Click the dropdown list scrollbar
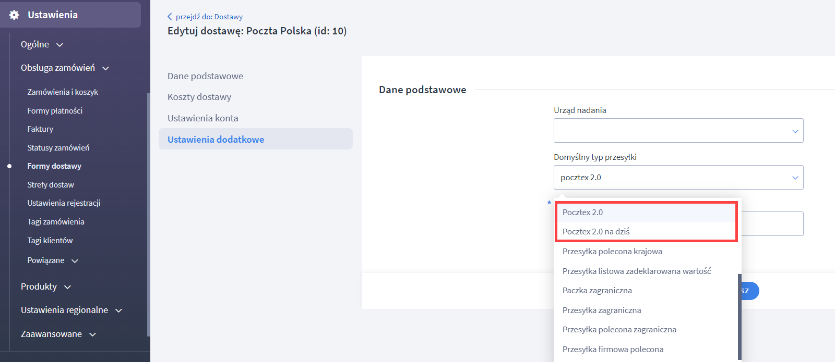835x362 pixels. point(739,317)
